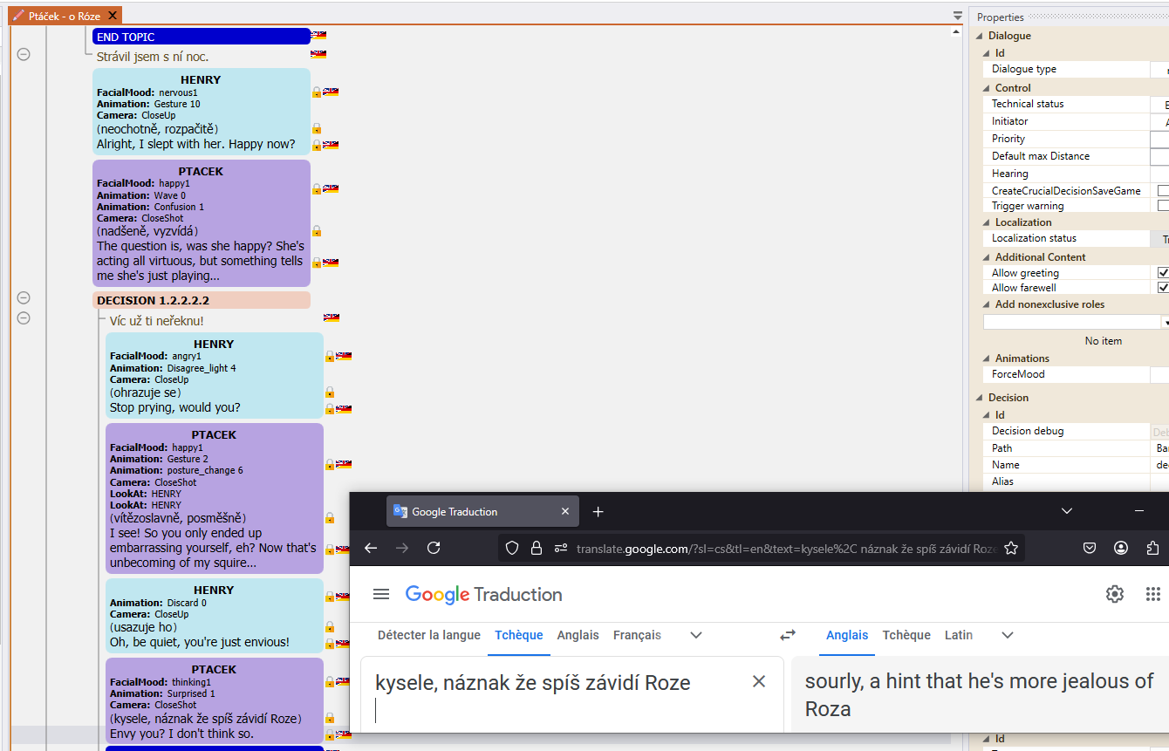Collapse the Control group in Properties

tap(987, 88)
